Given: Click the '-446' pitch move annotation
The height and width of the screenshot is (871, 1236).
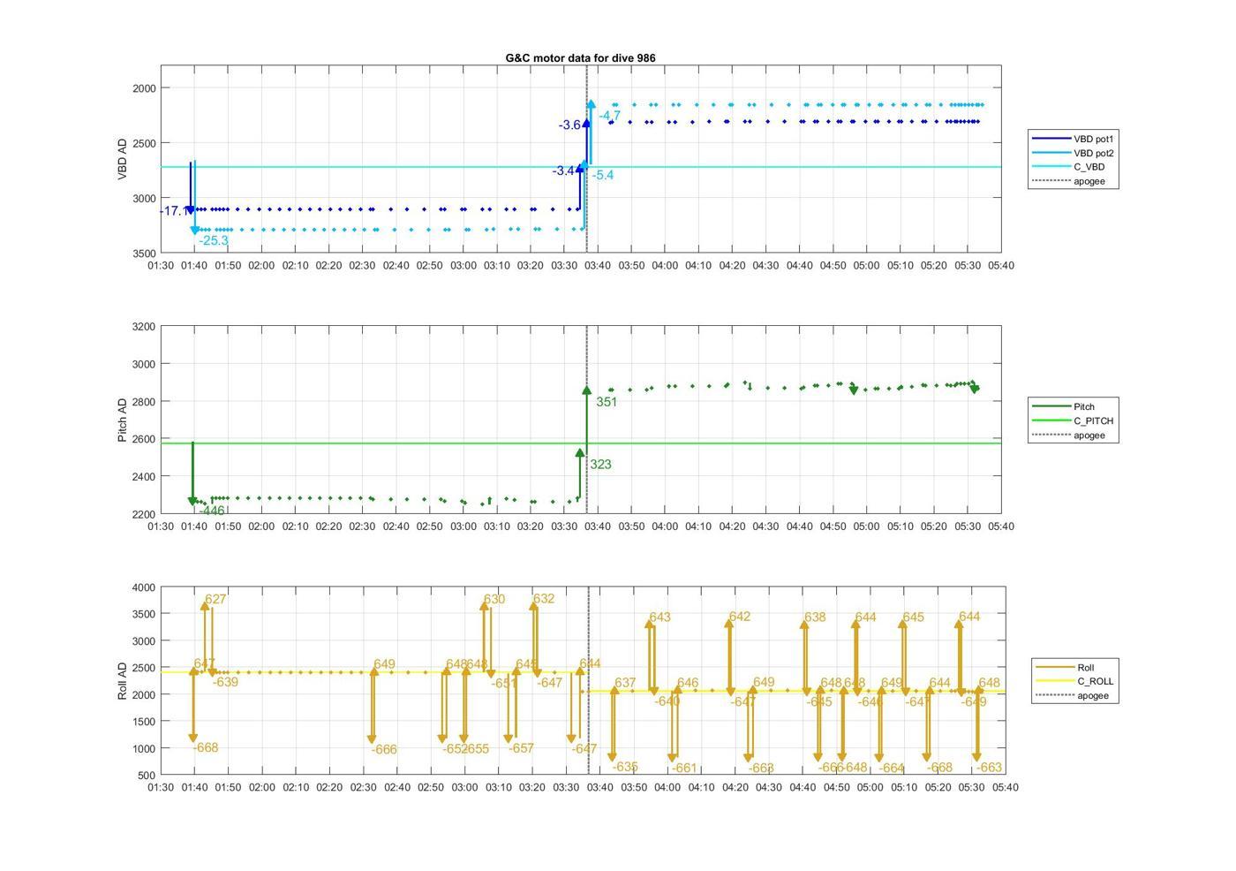Looking at the screenshot, I should [x=212, y=511].
